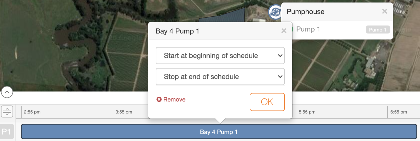Image resolution: width=420 pixels, height=141 pixels.
Task: Click the Bay 4 Pump 1 dialog title
Action: pos(177,31)
